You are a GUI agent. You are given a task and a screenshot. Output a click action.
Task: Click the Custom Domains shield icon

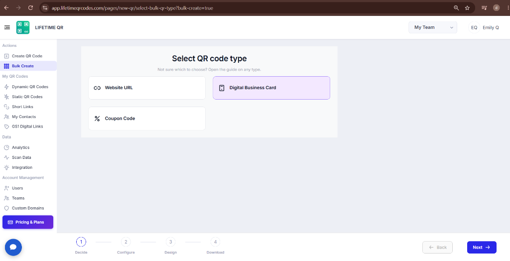6,208
